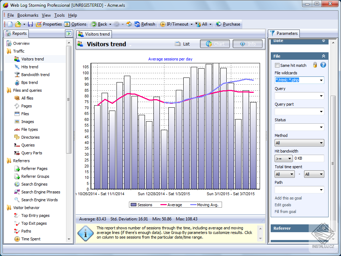Screen dimensions: 341x256
Task: Click the Purchase toolbar button
Action: [228, 24]
